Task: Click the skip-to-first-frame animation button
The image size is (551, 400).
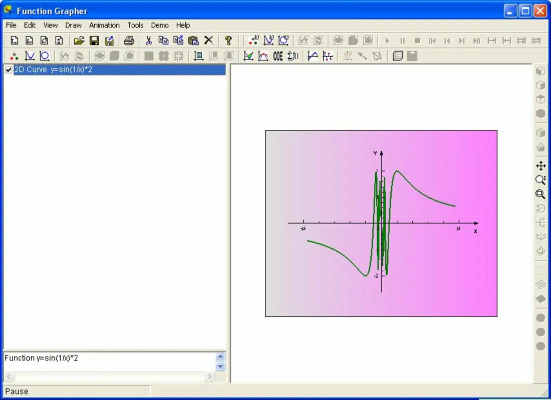Action: click(432, 41)
